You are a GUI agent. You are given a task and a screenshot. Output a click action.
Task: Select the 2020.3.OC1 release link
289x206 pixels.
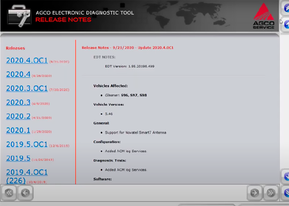coord(27,88)
